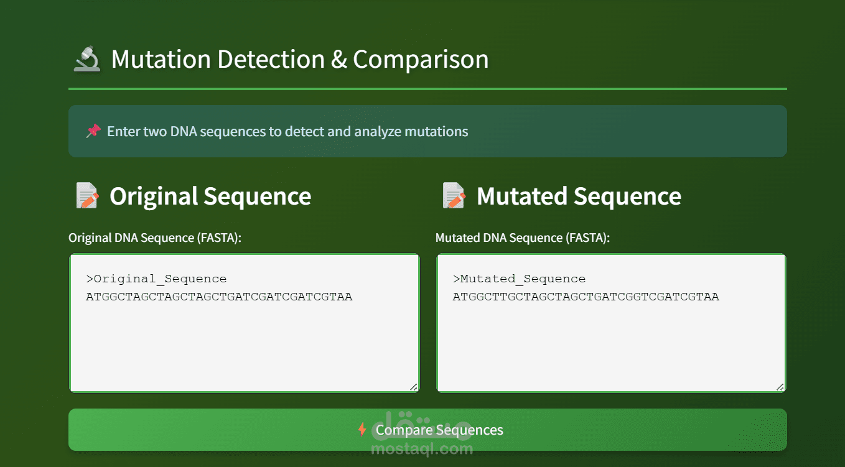Place cursor on the ">Mutated_Sequence" header line
The height and width of the screenshot is (467, 845).
coord(520,279)
